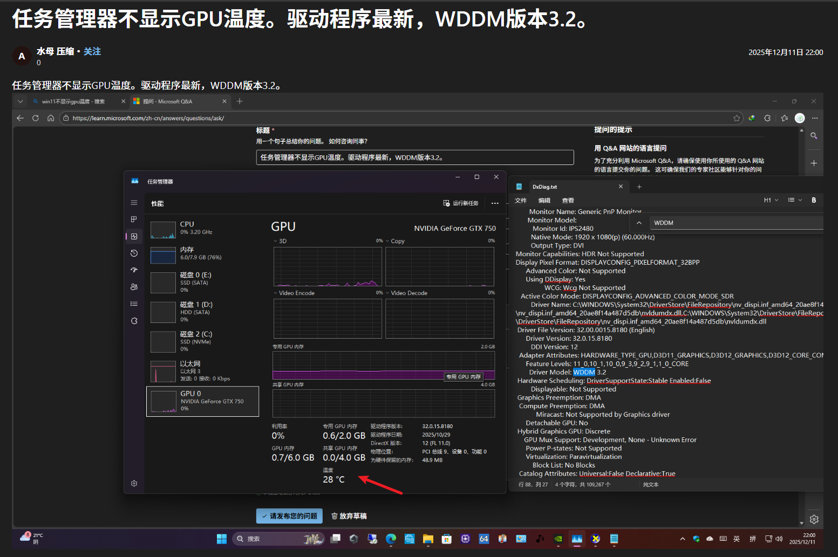This screenshot has width=838, height=557.
Task: Click the learn.microsoft.com address bar
Action: pyautogui.click(x=399, y=118)
